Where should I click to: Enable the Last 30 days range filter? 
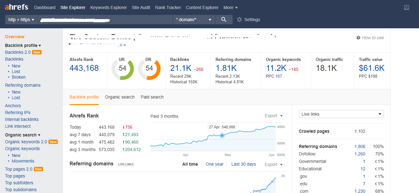pos(244,164)
